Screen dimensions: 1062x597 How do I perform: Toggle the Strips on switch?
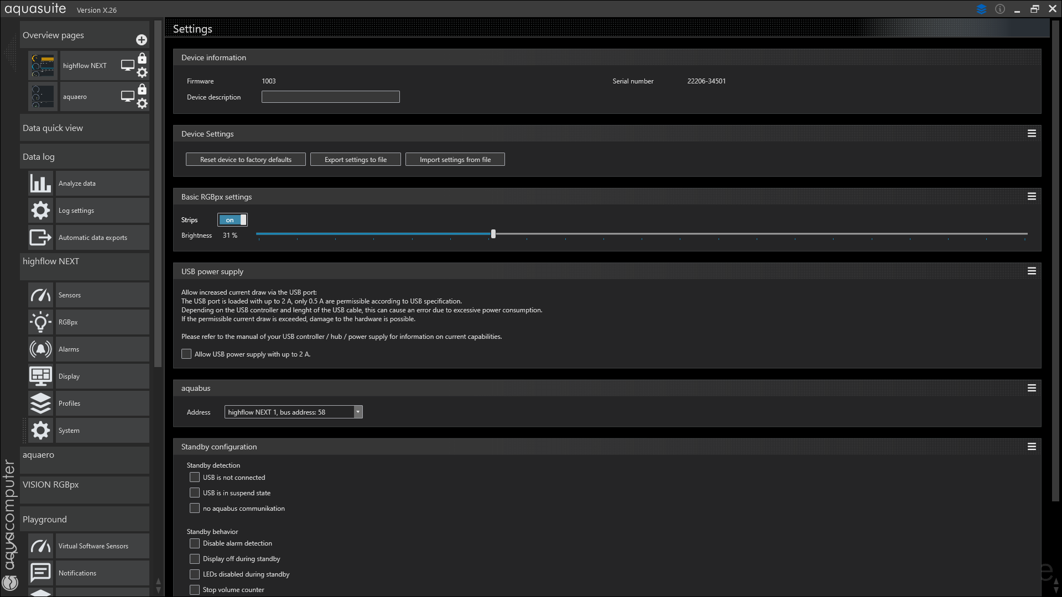[232, 220]
